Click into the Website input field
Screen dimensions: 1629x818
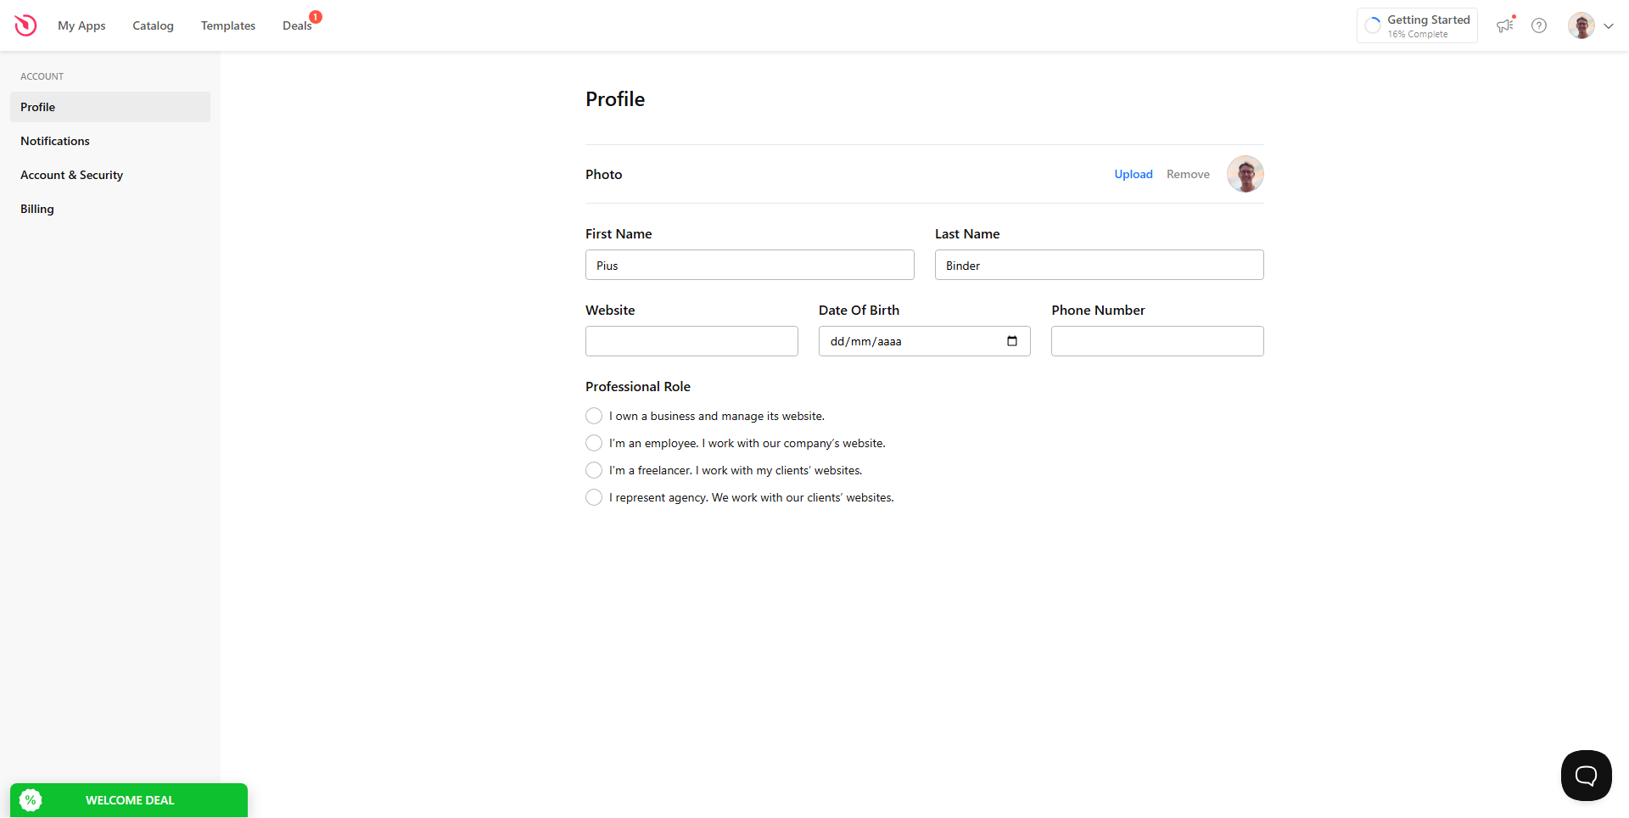691,341
